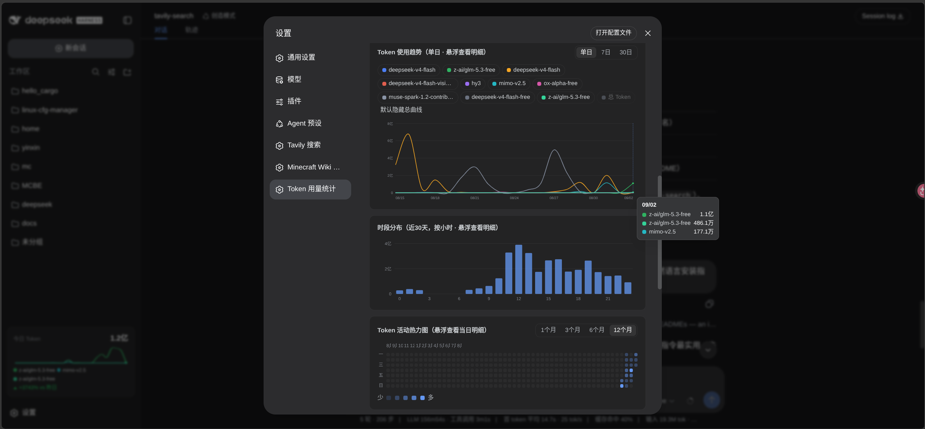This screenshot has width=925, height=429.
Task: Open the Tavily 搜索 settings section
Action: [x=310, y=145]
